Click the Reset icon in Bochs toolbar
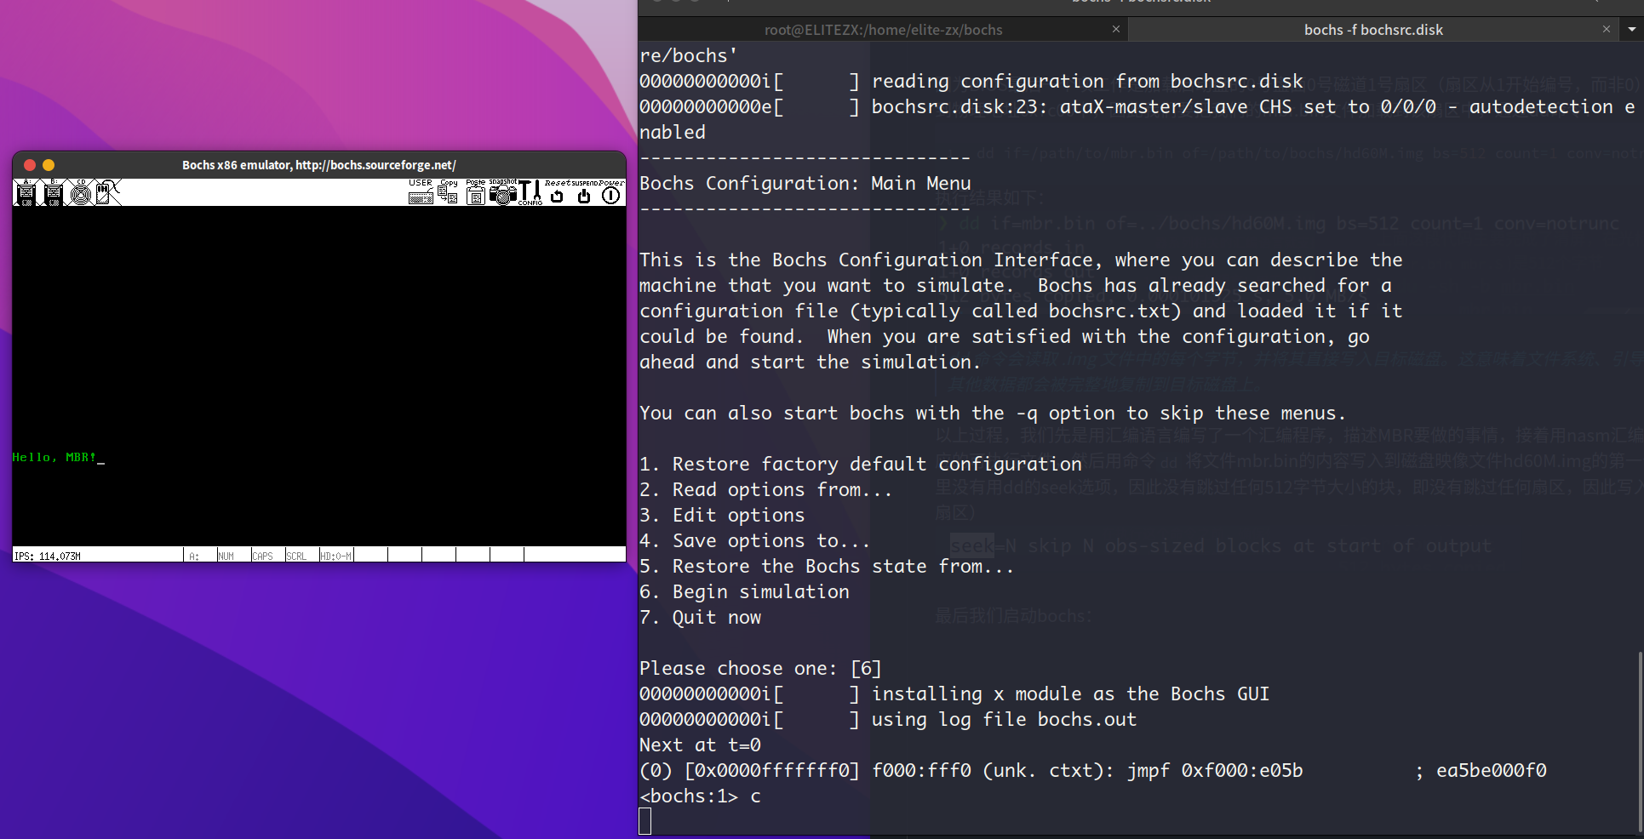The height and width of the screenshot is (839, 1644). [x=557, y=192]
